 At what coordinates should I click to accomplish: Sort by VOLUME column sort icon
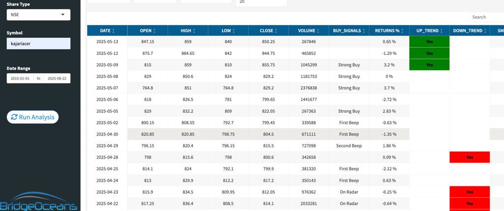point(318,31)
